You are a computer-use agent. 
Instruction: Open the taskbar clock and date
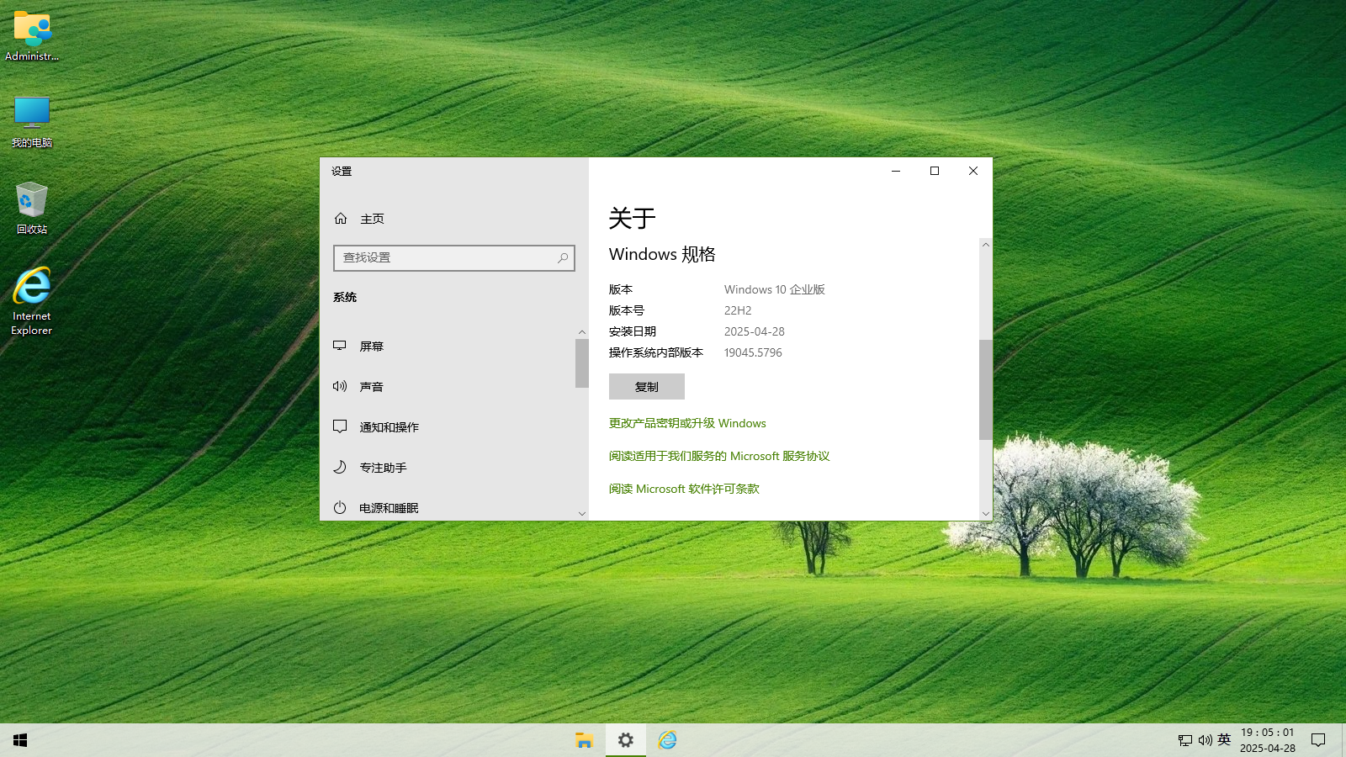point(1268,740)
